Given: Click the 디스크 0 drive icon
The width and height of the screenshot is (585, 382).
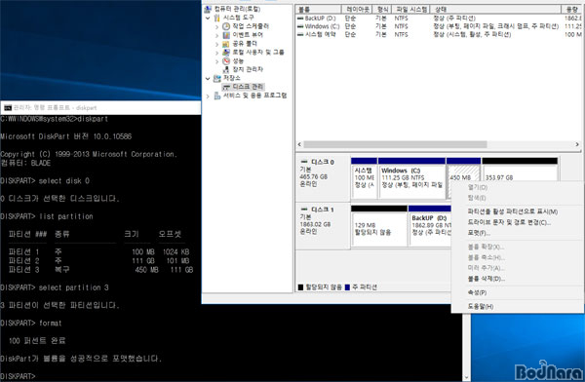Looking at the screenshot, I should (304, 162).
